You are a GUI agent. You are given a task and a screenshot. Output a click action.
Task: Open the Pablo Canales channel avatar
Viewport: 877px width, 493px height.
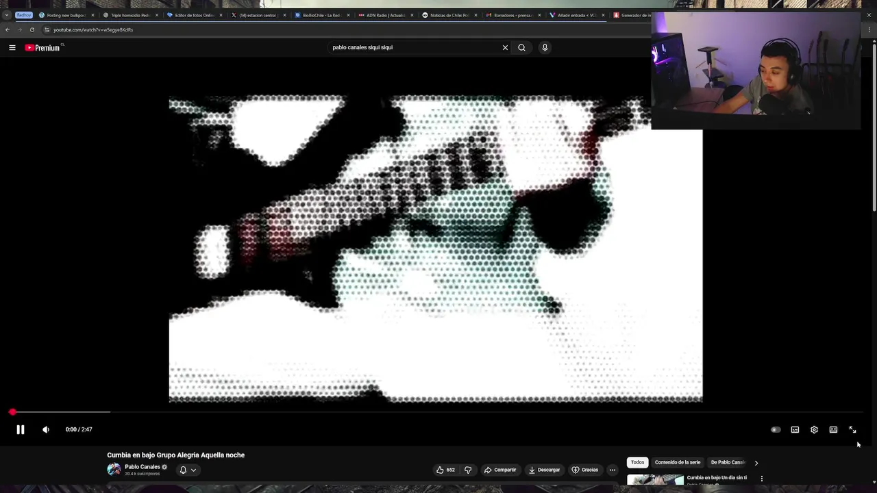[114, 470]
